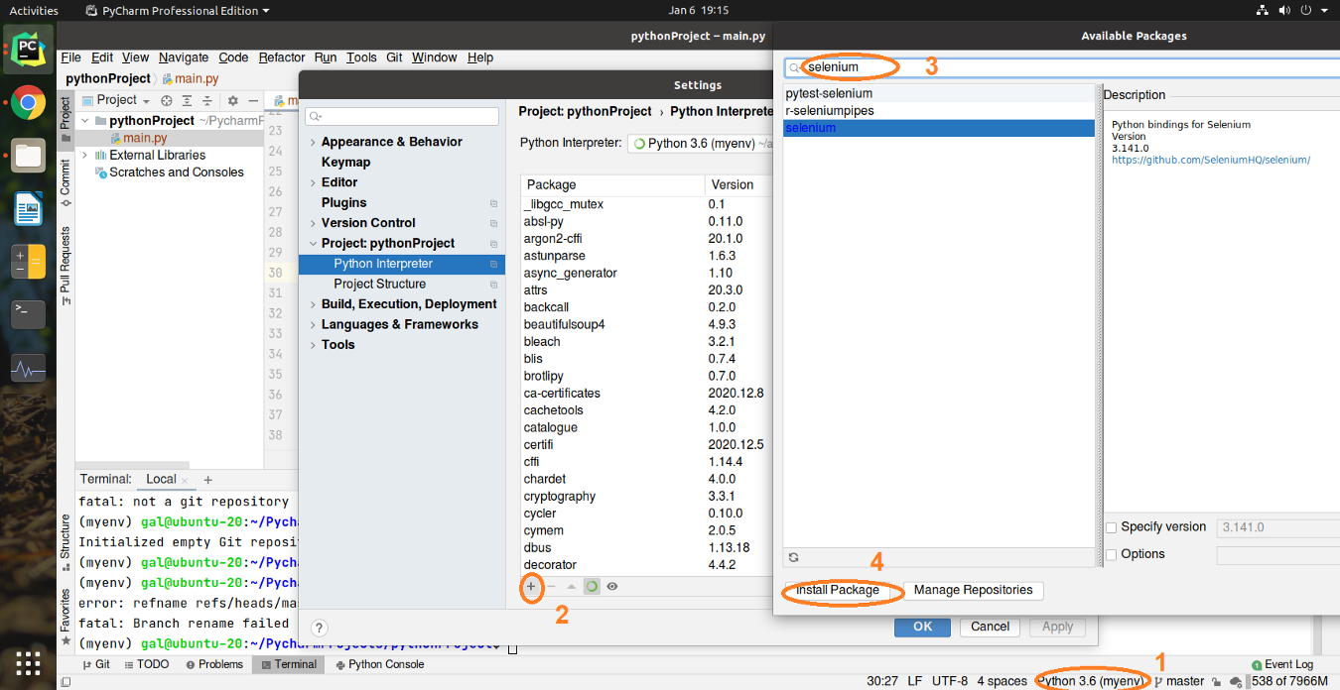
Task: Expand the External Libraries tree node
Action: [x=85, y=156]
